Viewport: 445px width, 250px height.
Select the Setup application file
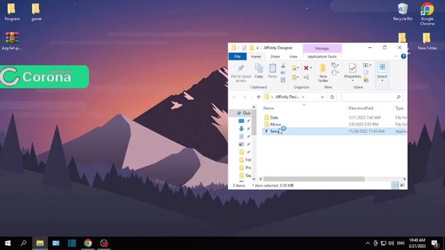(334, 131)
